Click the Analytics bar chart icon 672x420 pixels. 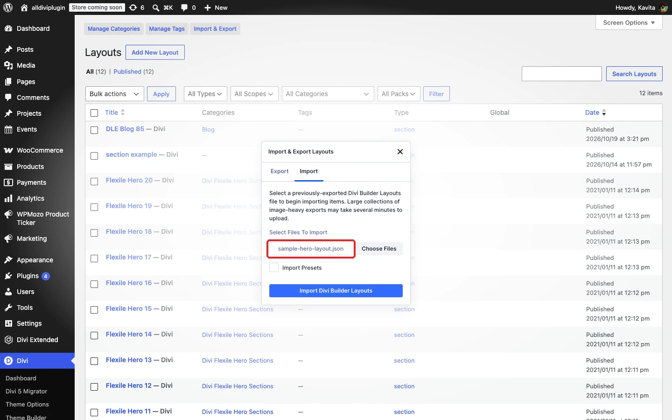[8, 198]
